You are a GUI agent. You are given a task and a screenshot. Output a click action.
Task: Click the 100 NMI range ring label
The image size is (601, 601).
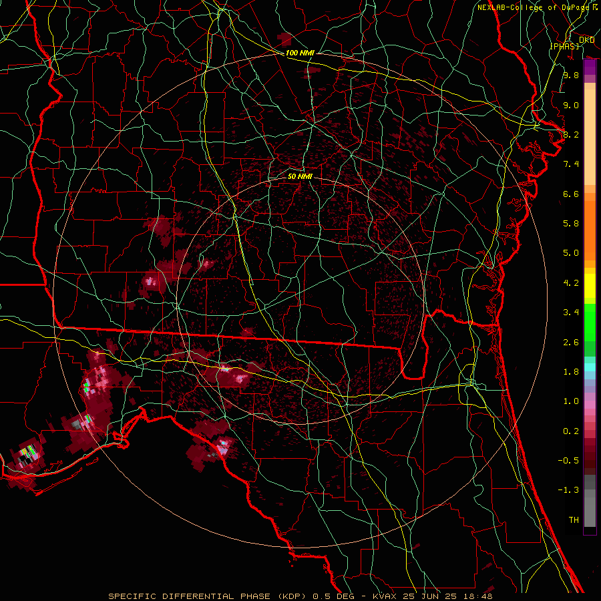click(300, 53)
